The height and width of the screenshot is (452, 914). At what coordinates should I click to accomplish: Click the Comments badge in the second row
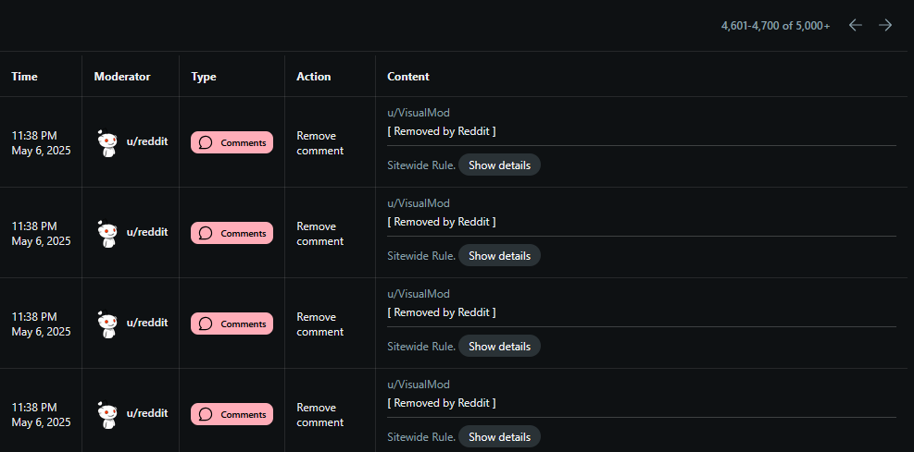(232, 233)
